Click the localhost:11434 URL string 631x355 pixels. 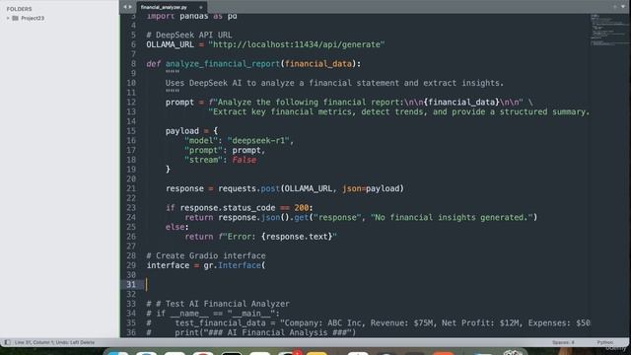click(x=297, y=44)
